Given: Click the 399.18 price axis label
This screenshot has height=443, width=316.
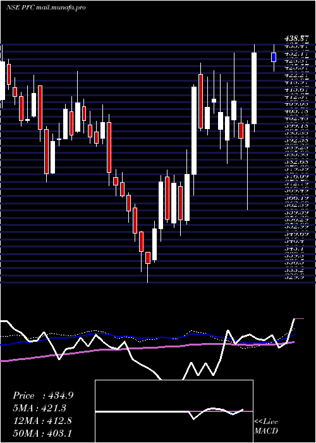Looking at the screenshot, I should 297,125.
